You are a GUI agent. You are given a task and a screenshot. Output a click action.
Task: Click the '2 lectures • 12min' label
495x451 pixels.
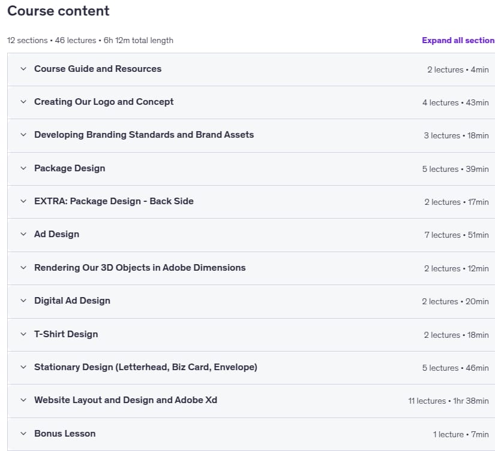pyautogui.click(x=457, y=268)
